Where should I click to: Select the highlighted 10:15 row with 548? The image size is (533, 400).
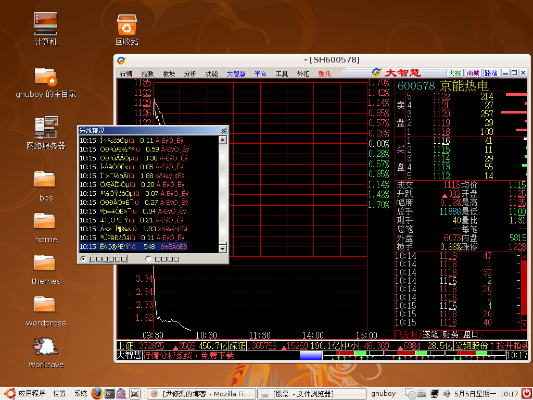pyautogui.click(x=133, y=246)
